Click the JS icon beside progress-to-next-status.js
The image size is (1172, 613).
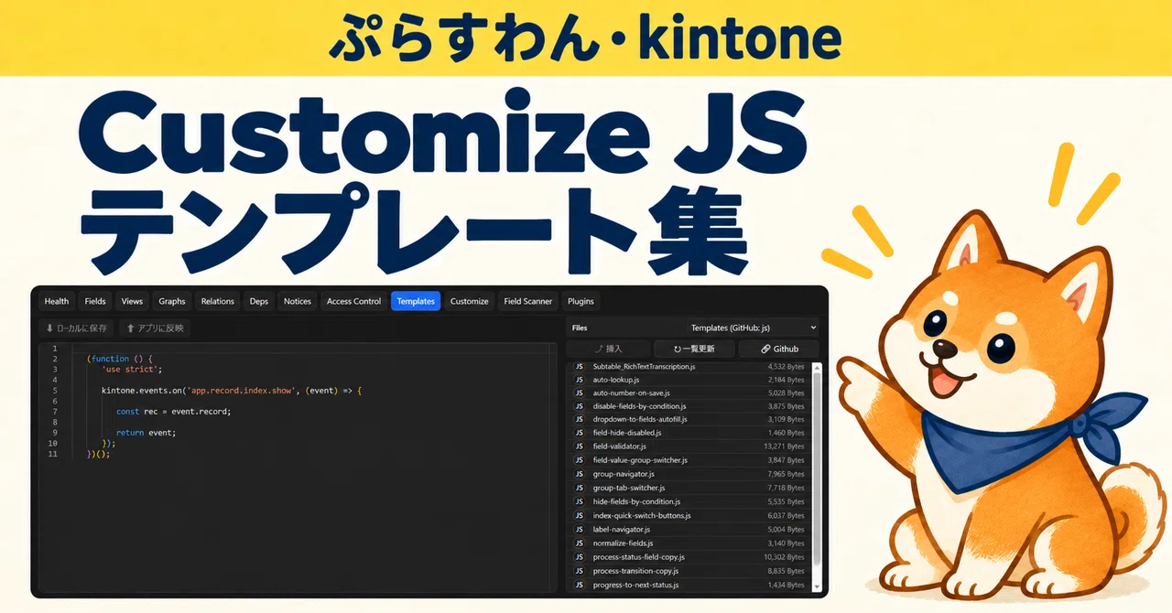point(579,585)
